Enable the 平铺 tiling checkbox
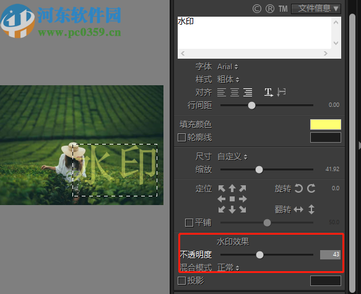This screenshot has width=361, height=294. click(x=189, y=222)
